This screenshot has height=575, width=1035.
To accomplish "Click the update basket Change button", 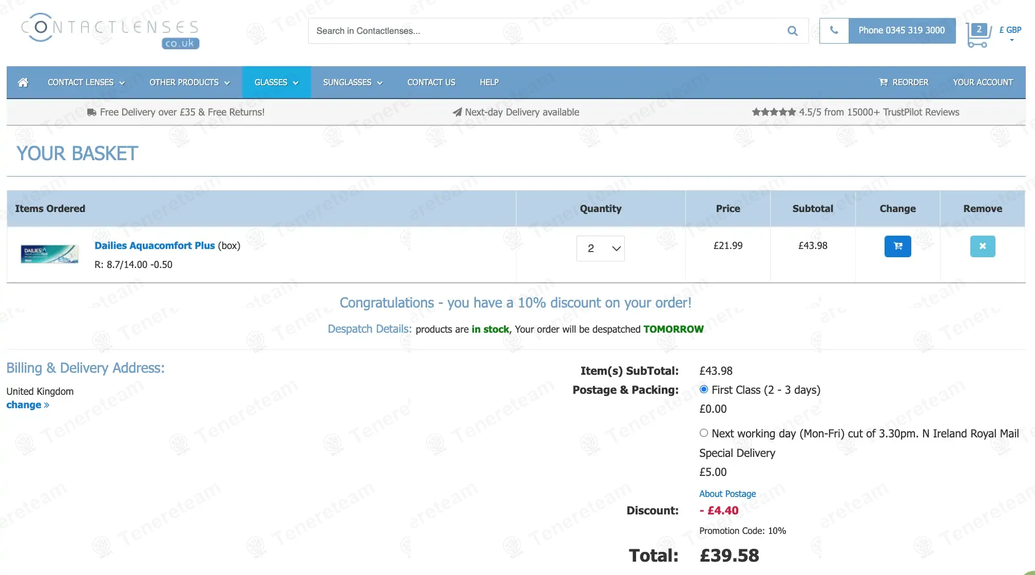I will click(897, 246).
